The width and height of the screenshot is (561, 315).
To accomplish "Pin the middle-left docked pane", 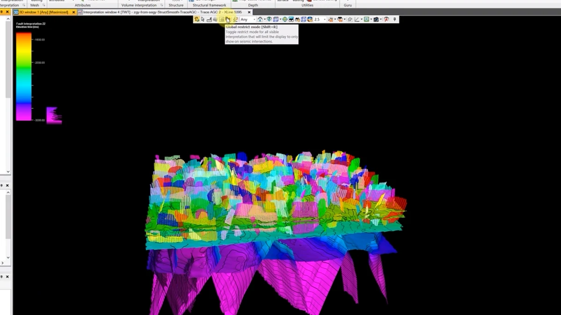I will tap(2, 185).
